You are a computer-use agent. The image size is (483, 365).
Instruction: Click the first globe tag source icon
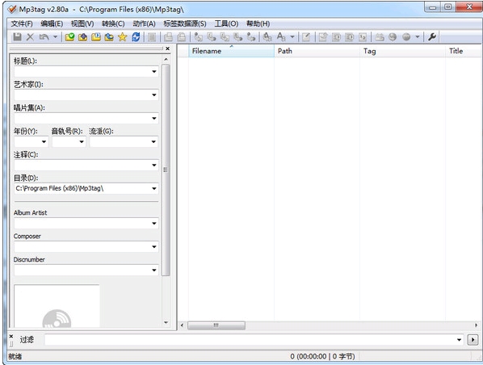pyautogui.click(x=392, y=37)
